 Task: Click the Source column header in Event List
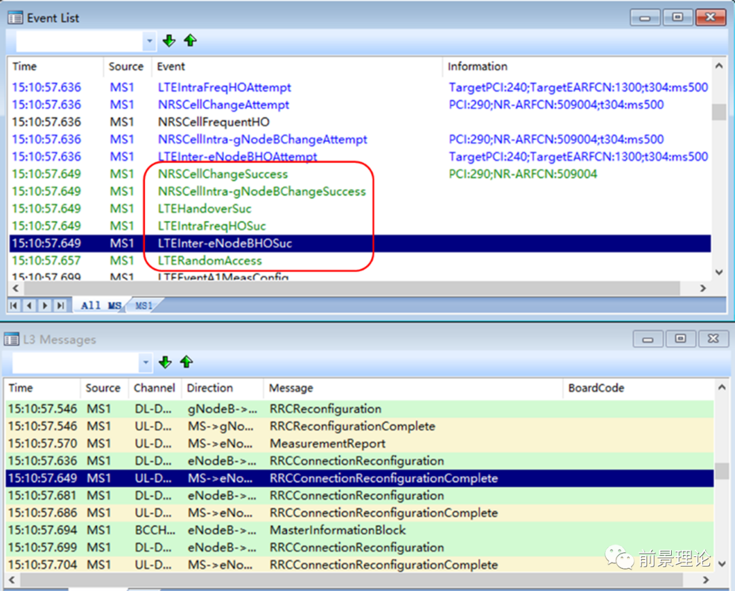pos(127,67)
